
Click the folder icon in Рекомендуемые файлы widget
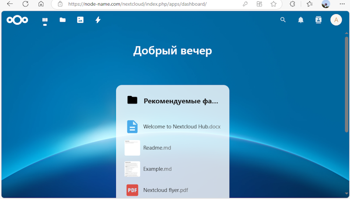tap(133, 100)
